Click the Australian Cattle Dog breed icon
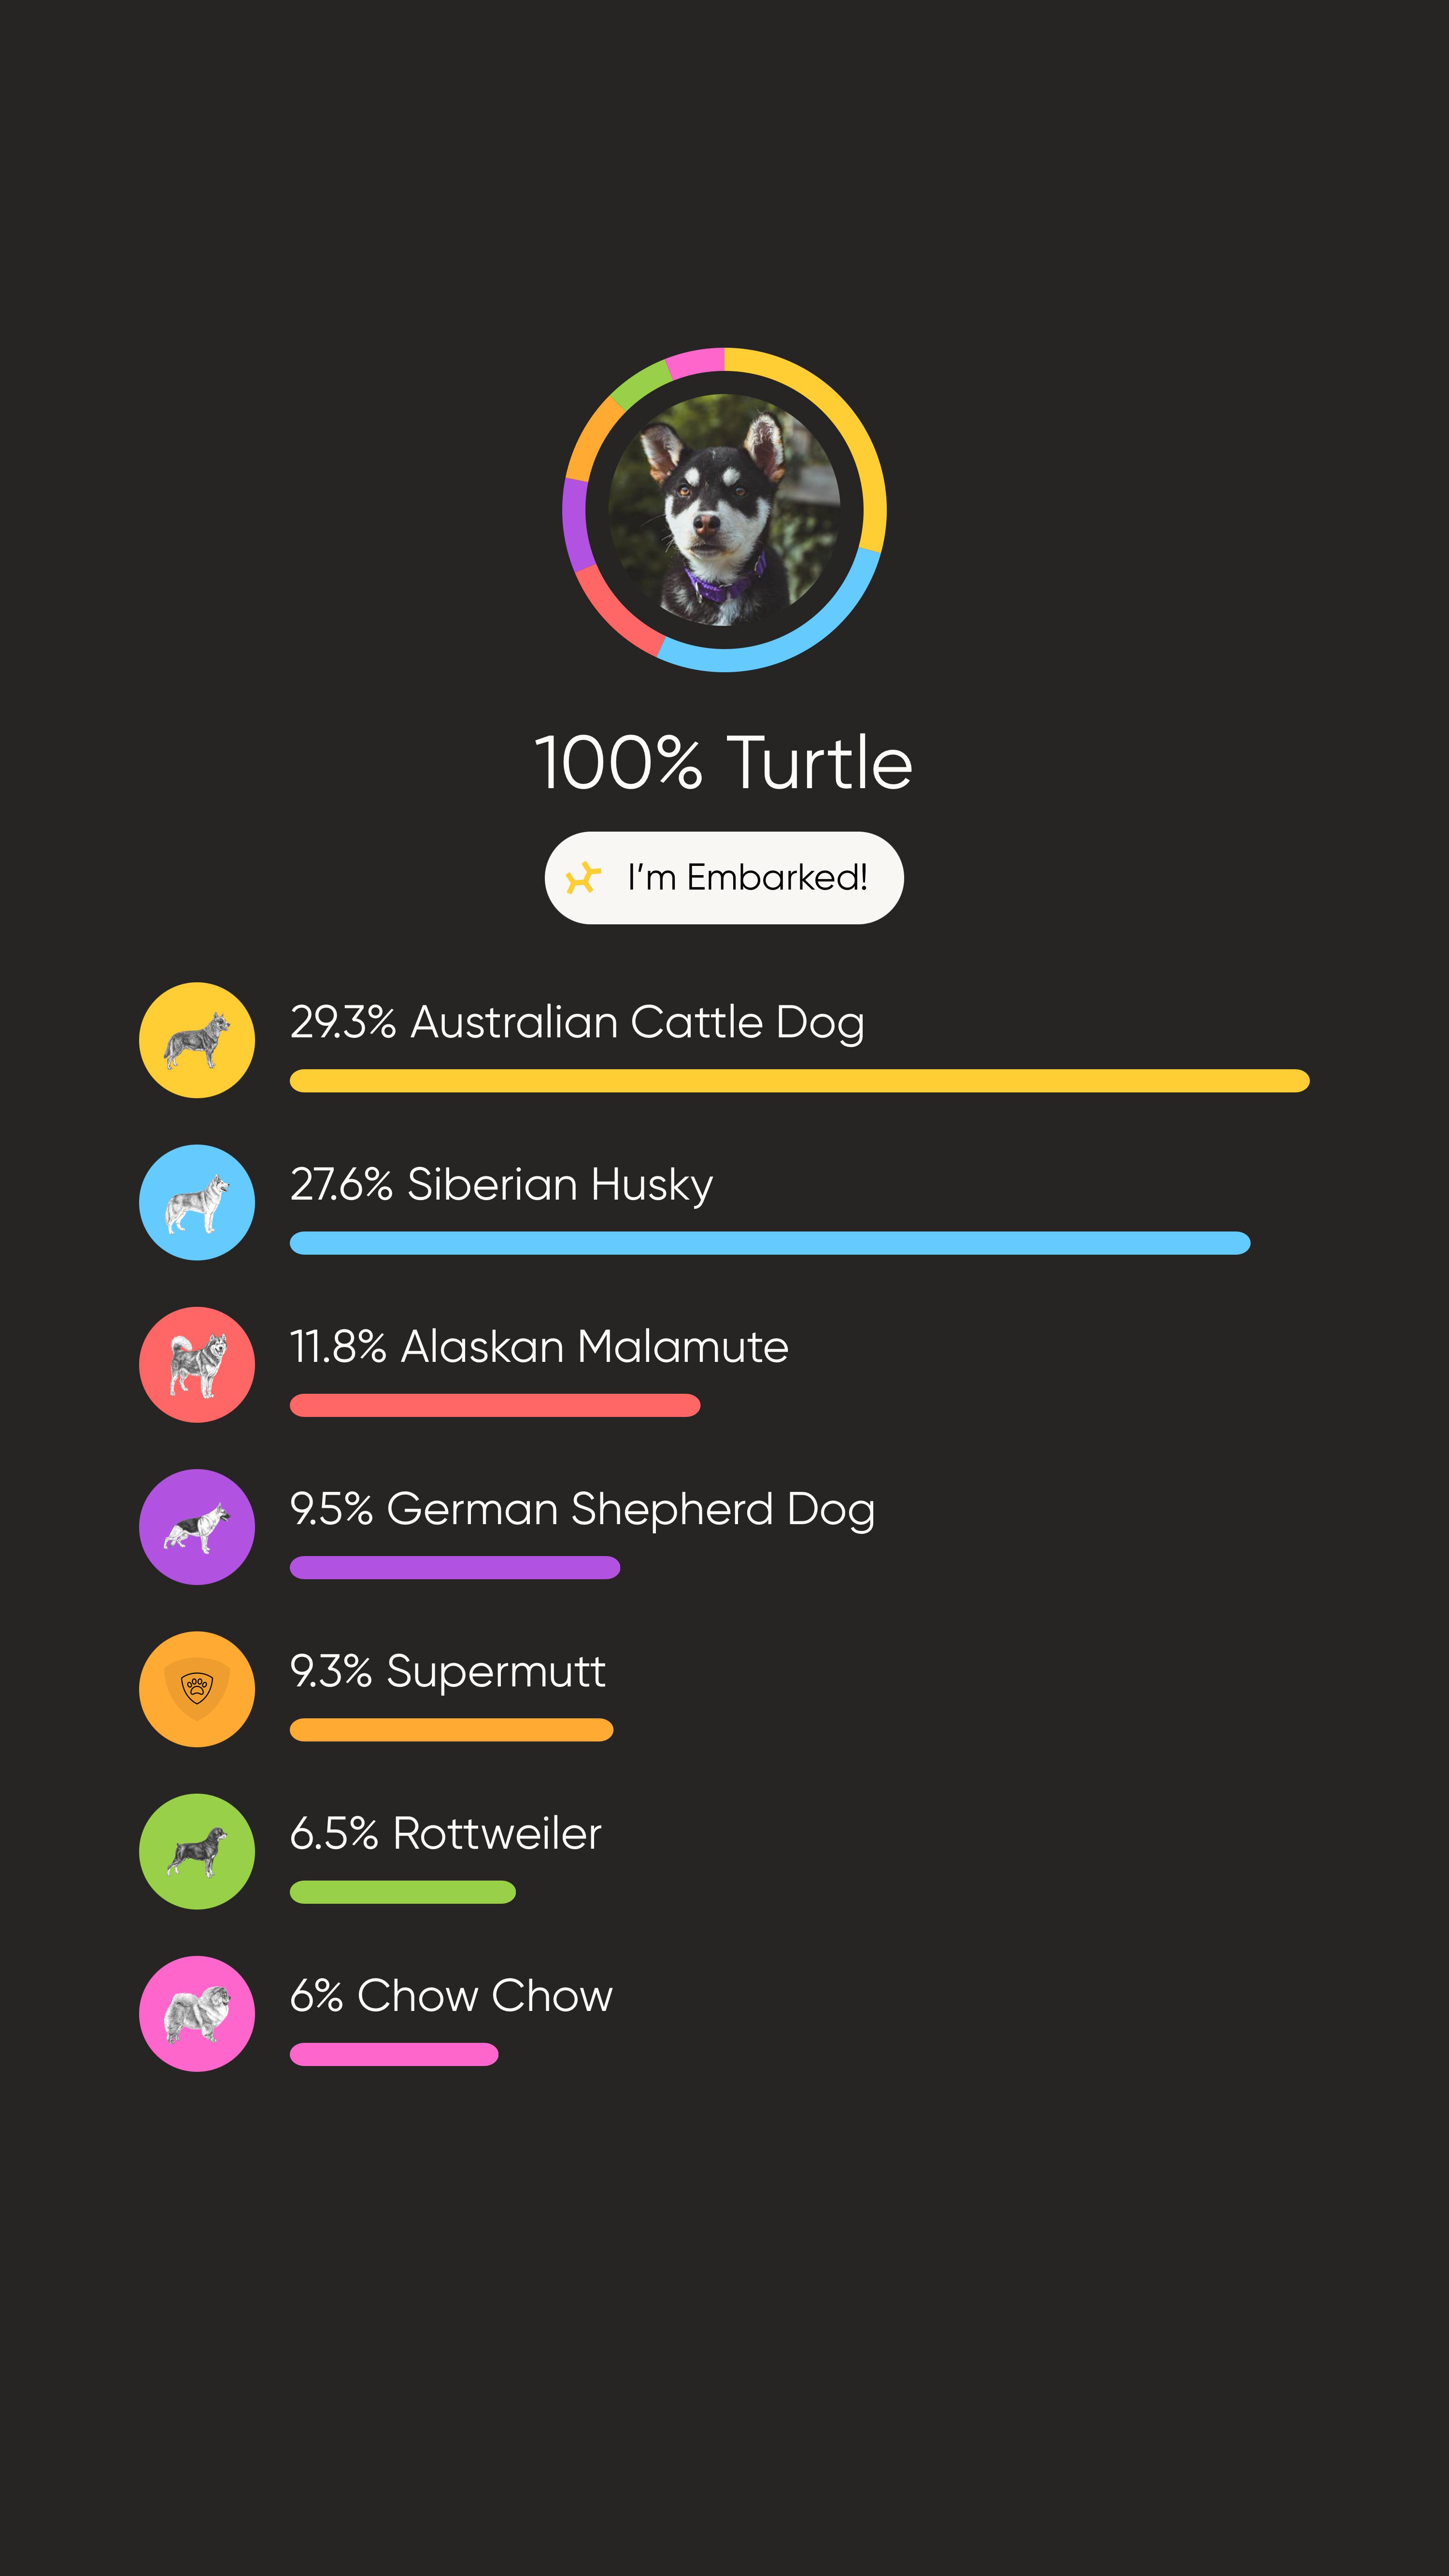The width and height of the screenshot is (1449, 2576). [197, 1040]
